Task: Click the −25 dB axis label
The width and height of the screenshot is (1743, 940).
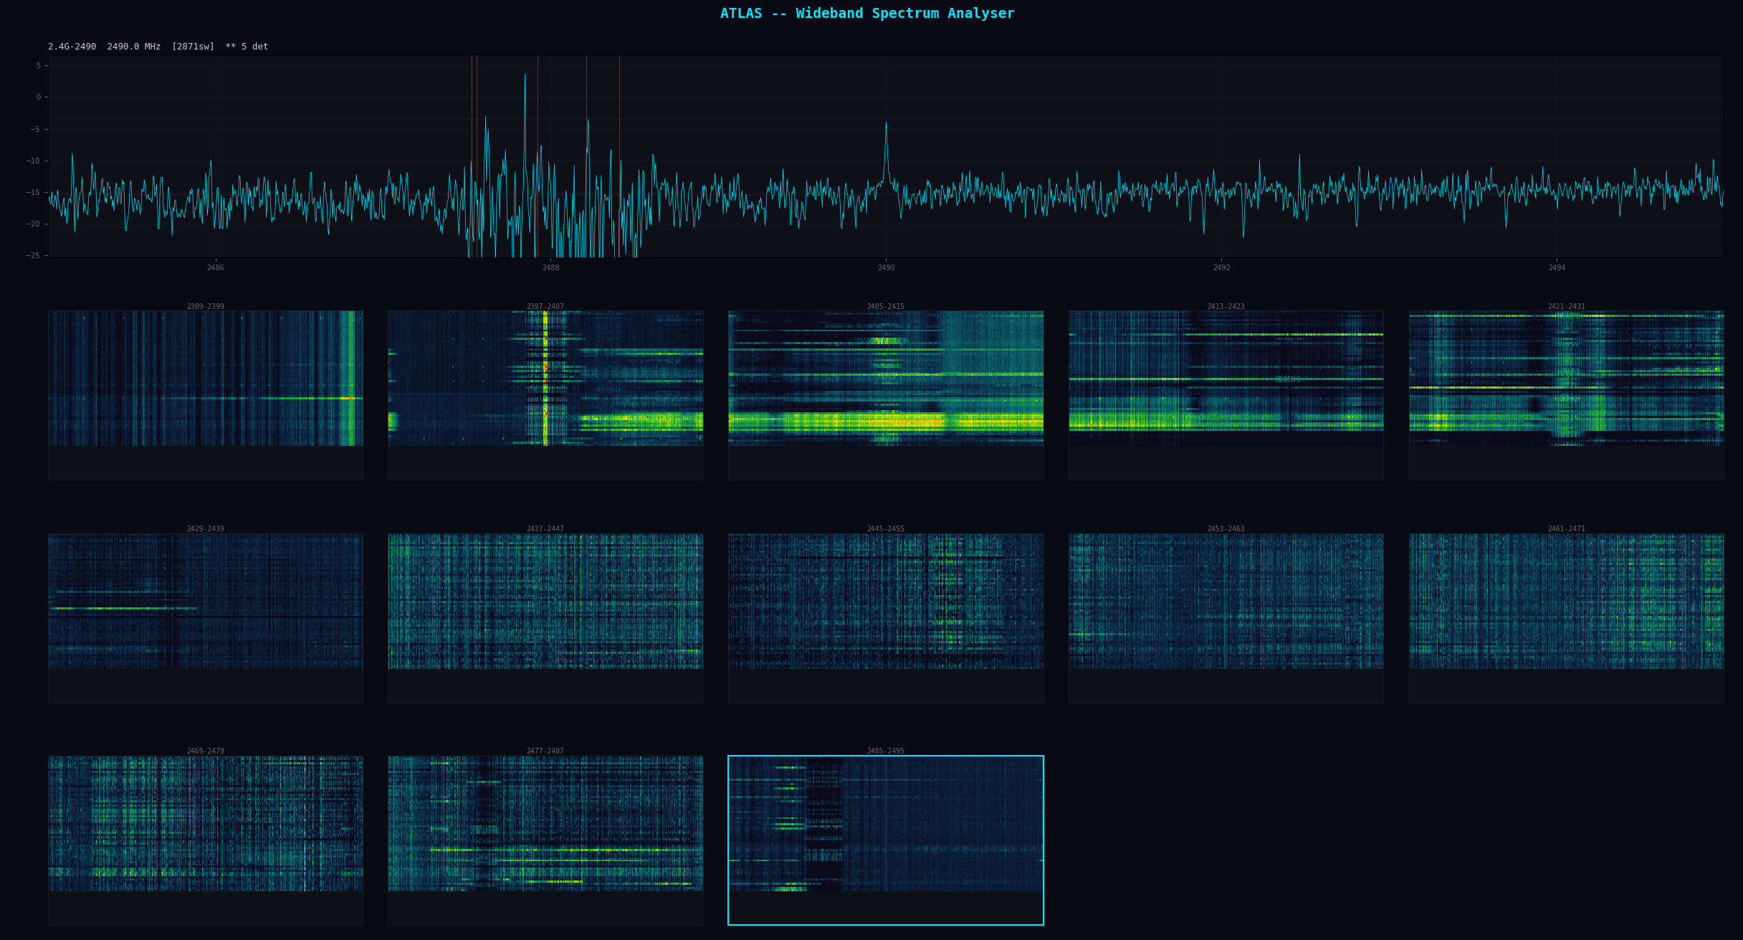Action: (x=33, y=256)
